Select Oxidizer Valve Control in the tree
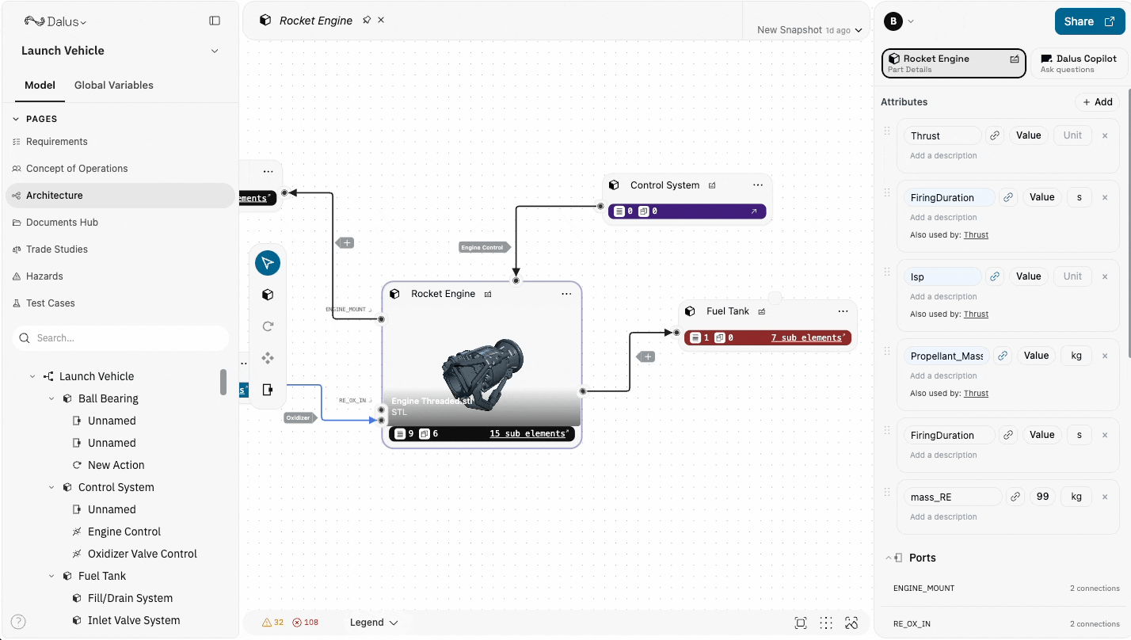This screenshot has height=640, width=1131. [143, 554]
